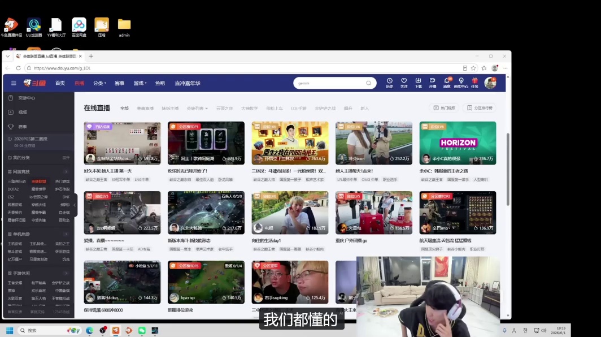This screenshot has height=337, width=601.
Task: Open the 鱼吧 nav item
Action: coord(160,83)
